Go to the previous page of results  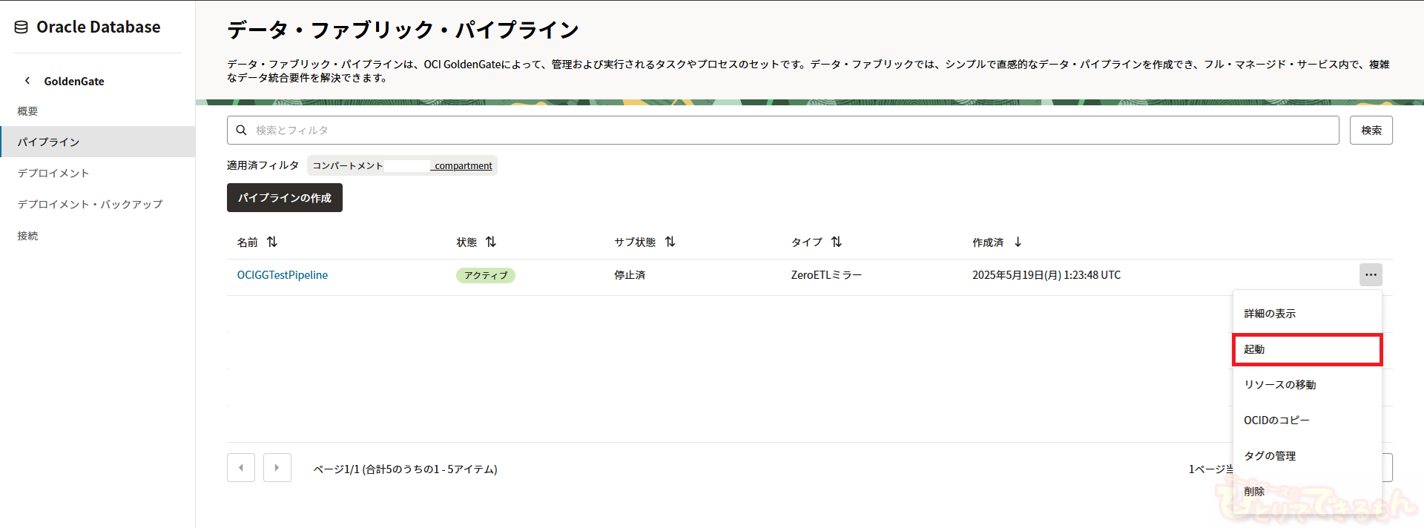click(x=241, y=468)
